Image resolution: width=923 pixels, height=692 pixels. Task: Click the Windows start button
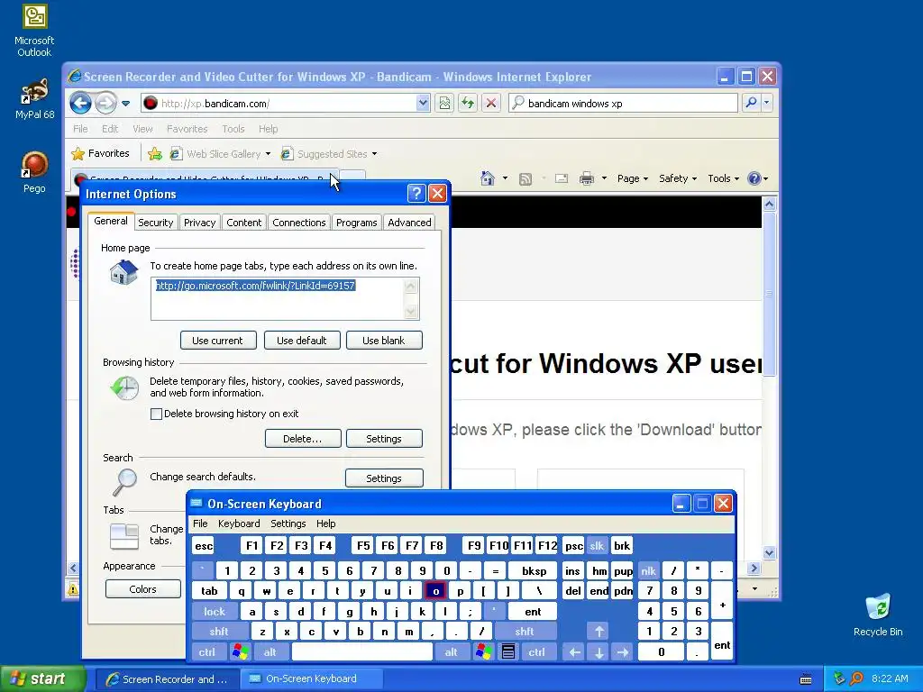click(41, 679)
